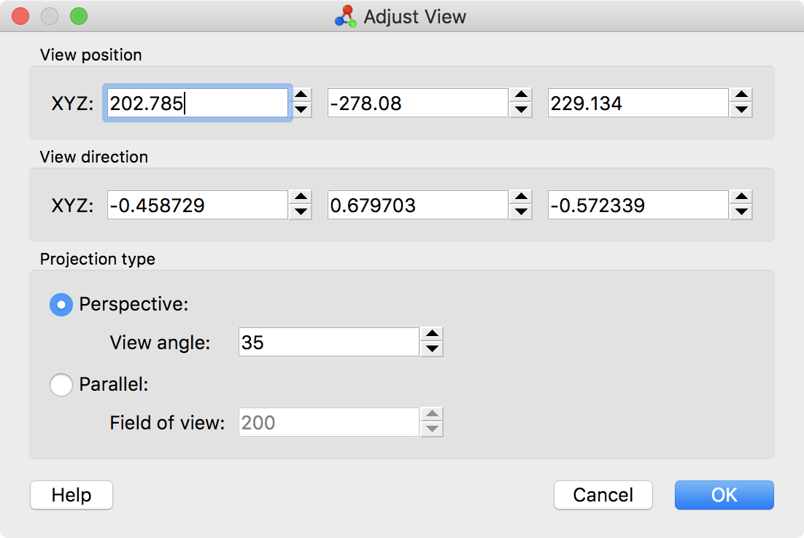Confirm view settings with OK
This screenshot has height=538, width=804.
[724, 495]
